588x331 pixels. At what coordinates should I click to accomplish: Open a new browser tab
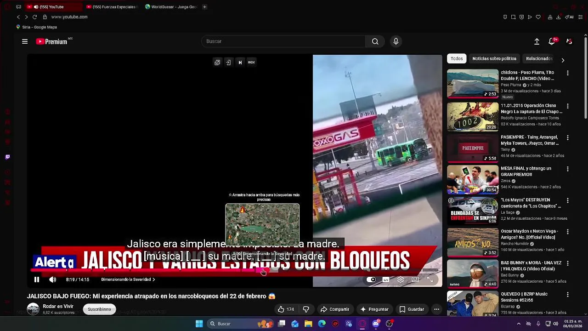coord(204,7)
